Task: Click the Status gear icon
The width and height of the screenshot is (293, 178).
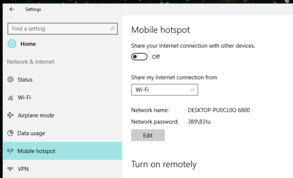Action: tap(10, 79)
